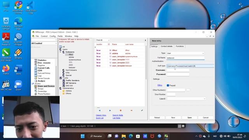Image resolution: width=249 pixels, height=140 pixels.
Task: Select the Traffic Senders node
Action: [72, 80]
